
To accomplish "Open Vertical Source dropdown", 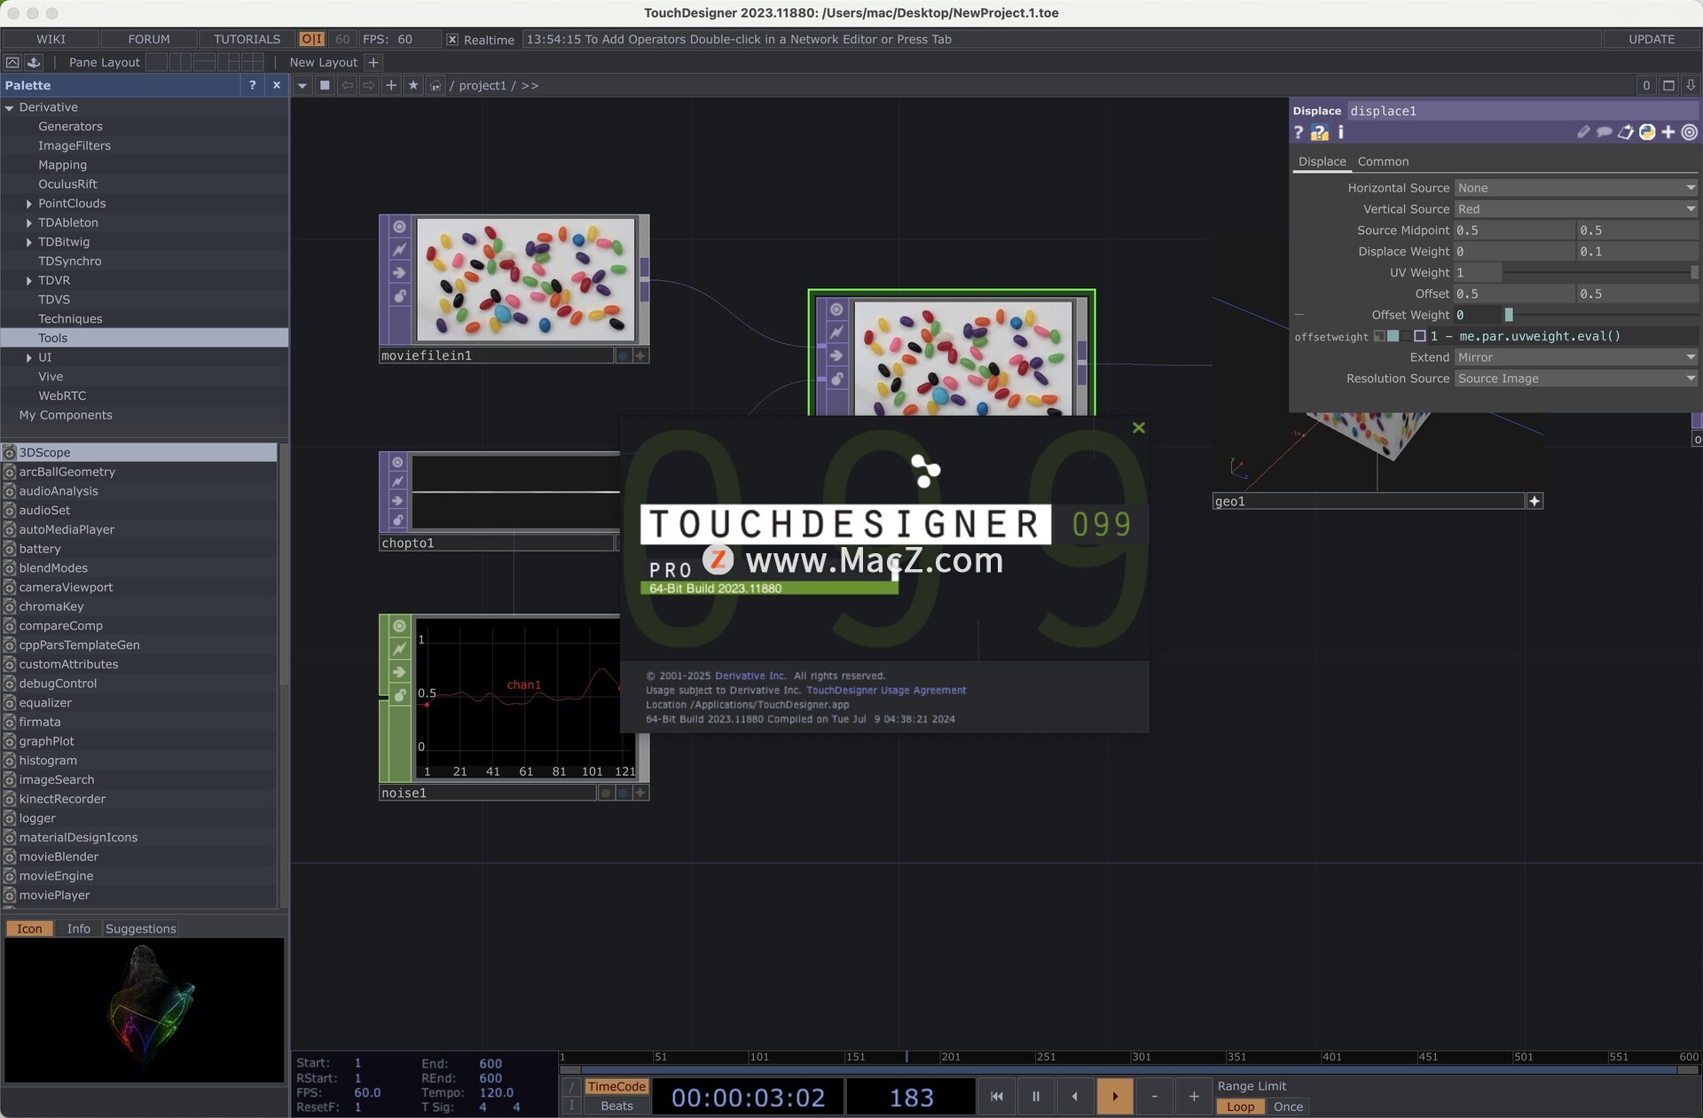I will 1576,209.
